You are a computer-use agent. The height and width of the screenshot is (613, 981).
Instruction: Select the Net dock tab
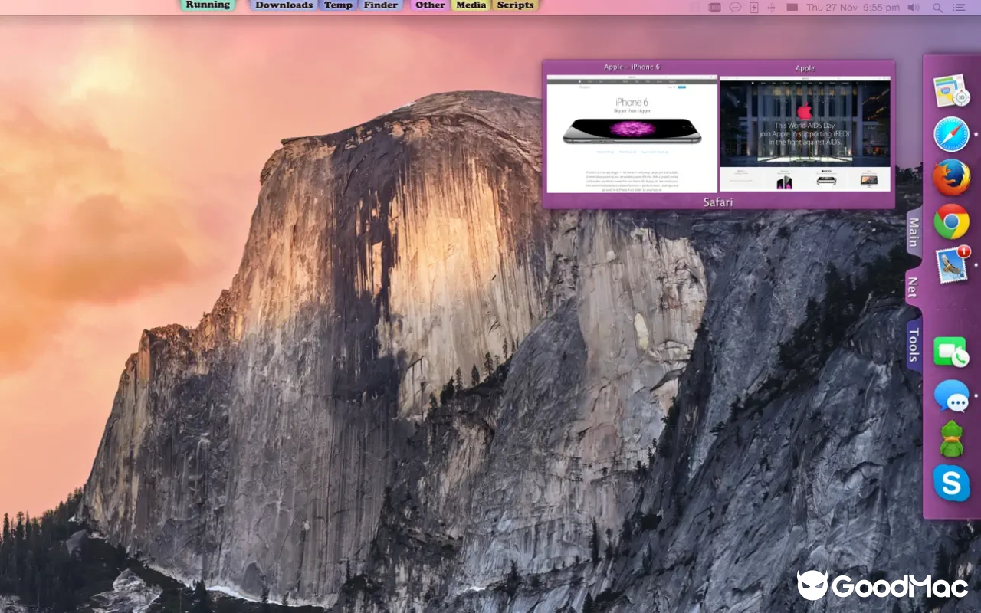[913, 288]
